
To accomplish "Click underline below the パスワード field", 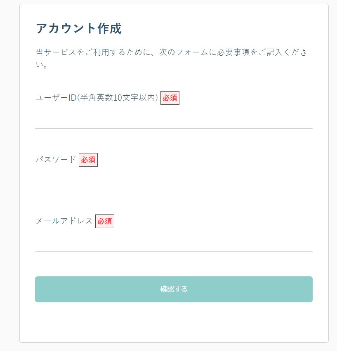I will point(174,190).
